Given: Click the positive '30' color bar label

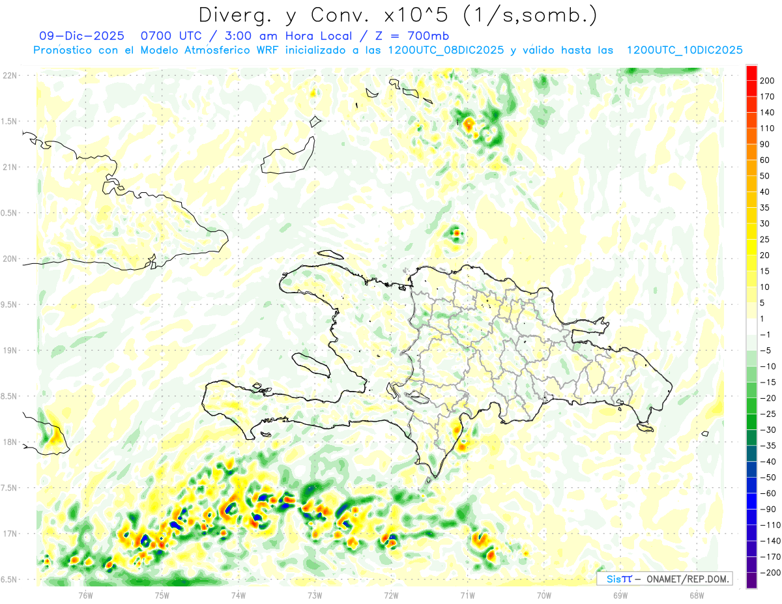Looking at the screenshot, I should point(765,223).
